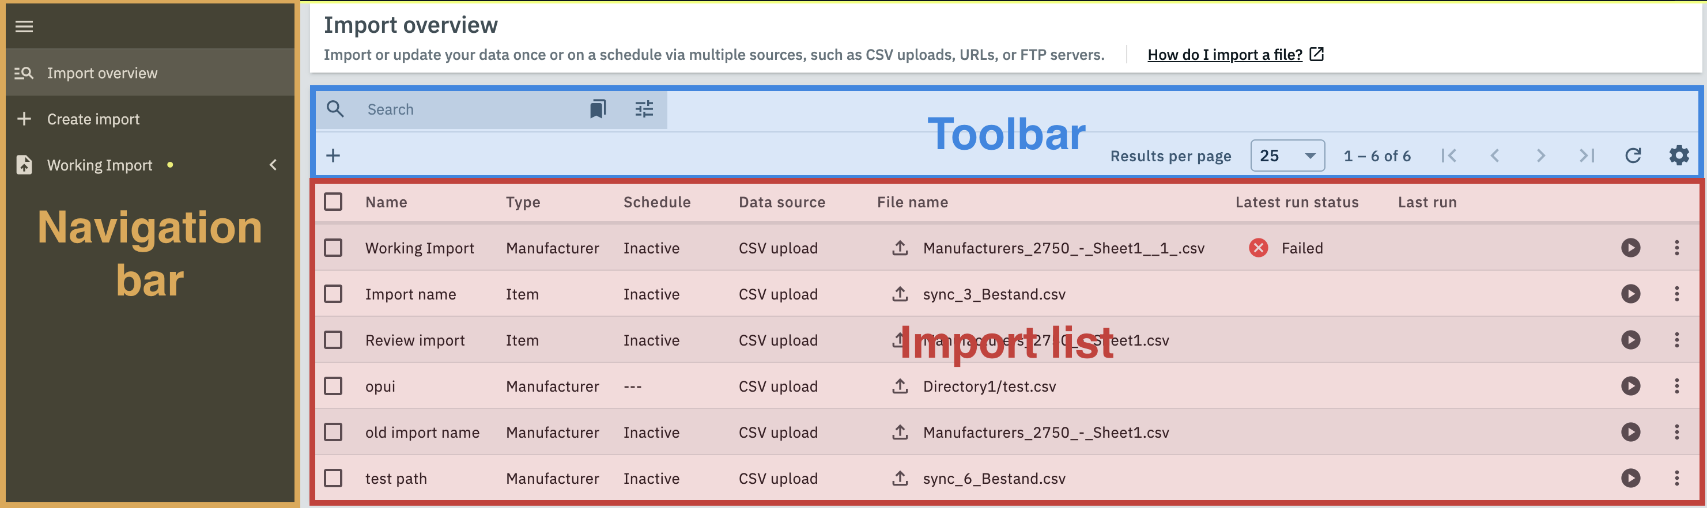Run the Import name row
This screenshot has width=1707, height=508.
click(1631, 293)
